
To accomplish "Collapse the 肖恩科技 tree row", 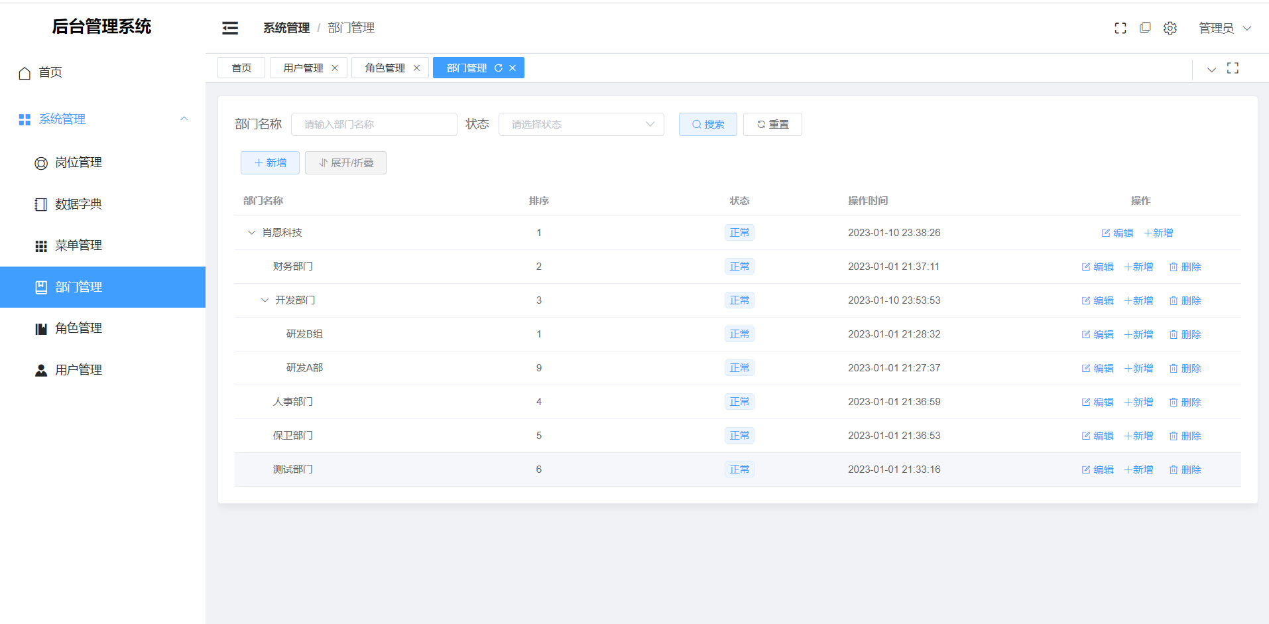I will (x=251, y=233).
